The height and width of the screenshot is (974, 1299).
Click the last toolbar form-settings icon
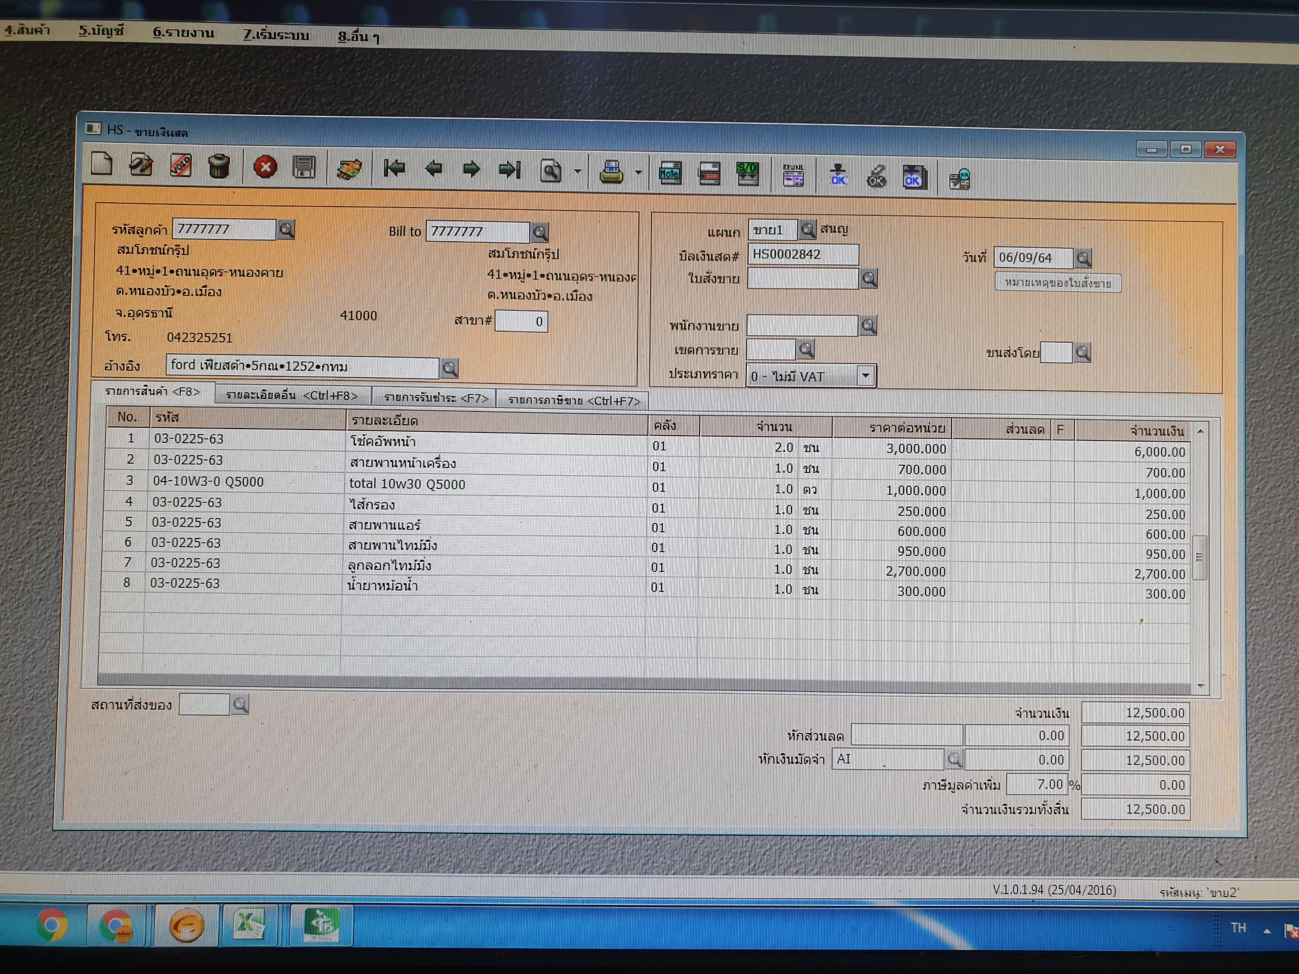coord(959,179)
